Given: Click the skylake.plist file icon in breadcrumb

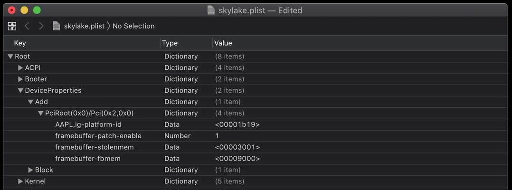Looking at the screenshot, I should click(57, 26).
